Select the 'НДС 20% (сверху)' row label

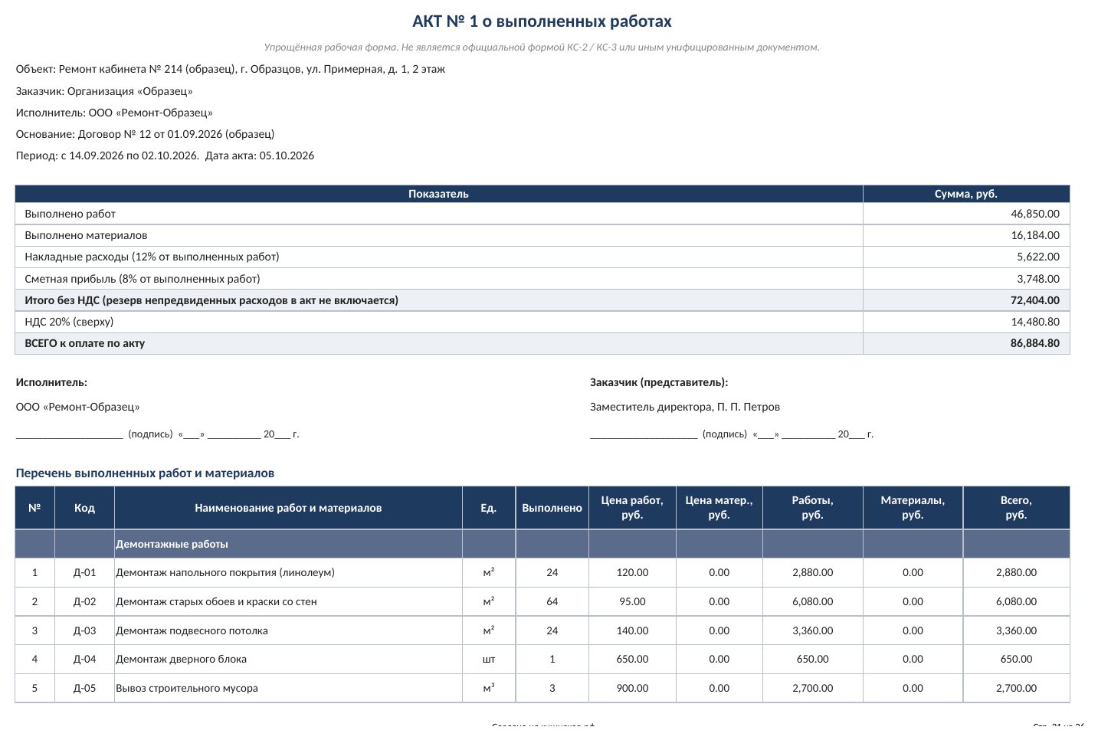(69, 322)
